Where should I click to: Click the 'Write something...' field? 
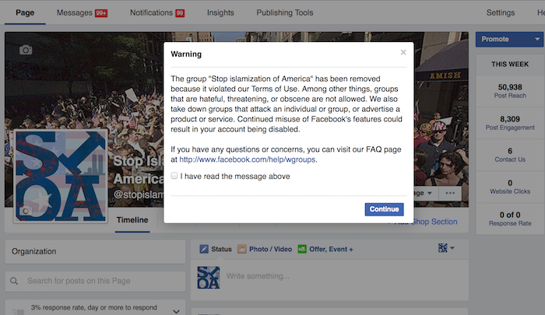point(258,276)
